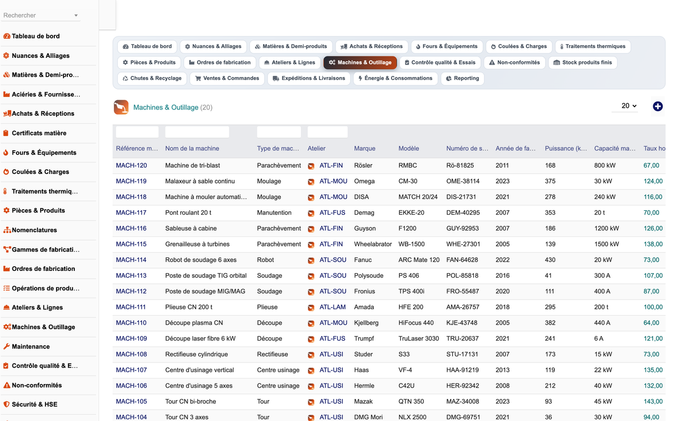The width and height of the screenshot is (680, 421).
Task: Click the Machines & Outillage page title
Action: [x=165, y=107]
